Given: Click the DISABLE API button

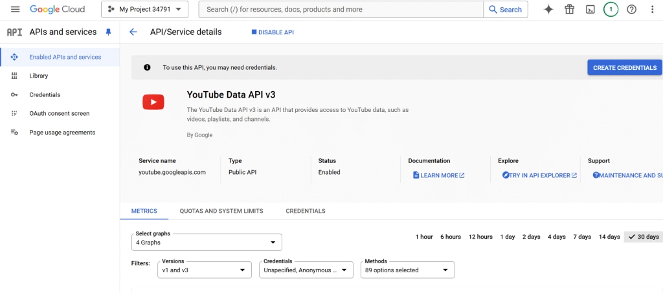Looking at the screenshot, I should click(273, 32).
